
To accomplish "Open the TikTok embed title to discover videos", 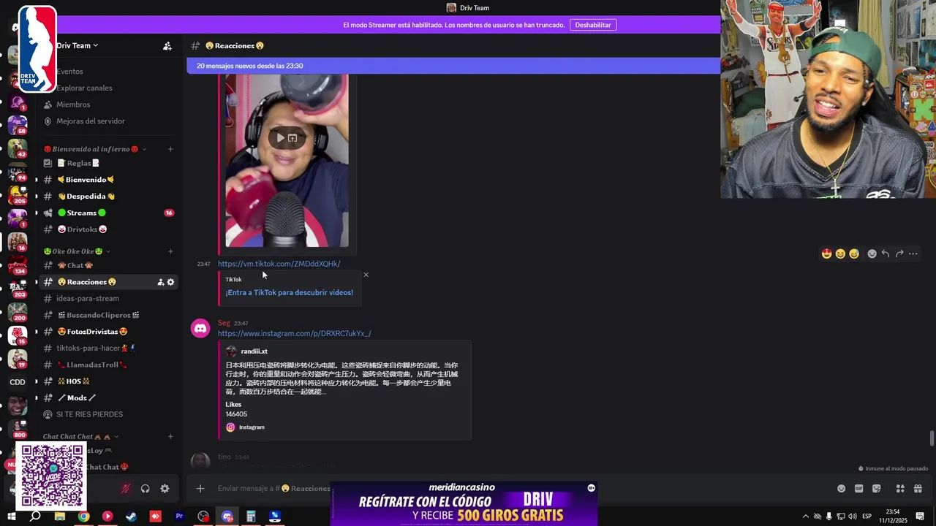I will coord(289,292).
